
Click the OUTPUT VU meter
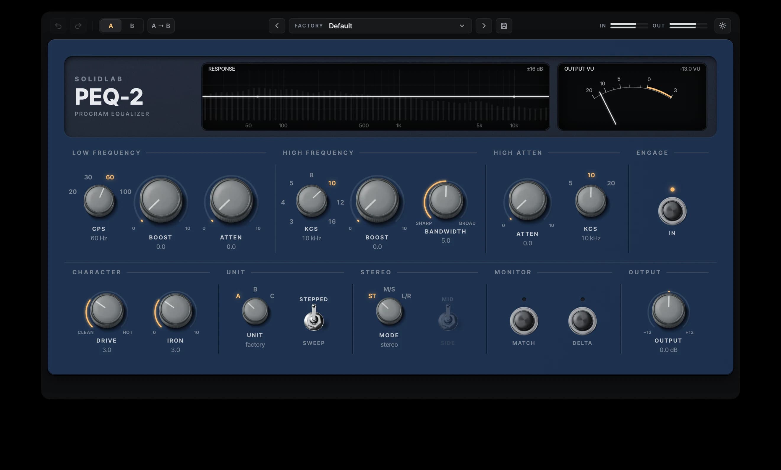tap(632, 97)
